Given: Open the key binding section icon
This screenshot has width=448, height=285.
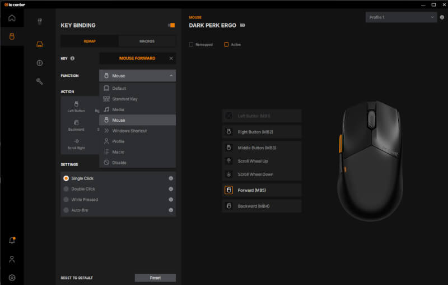Looking at the screenshot, I should click(x=40, y=44).
